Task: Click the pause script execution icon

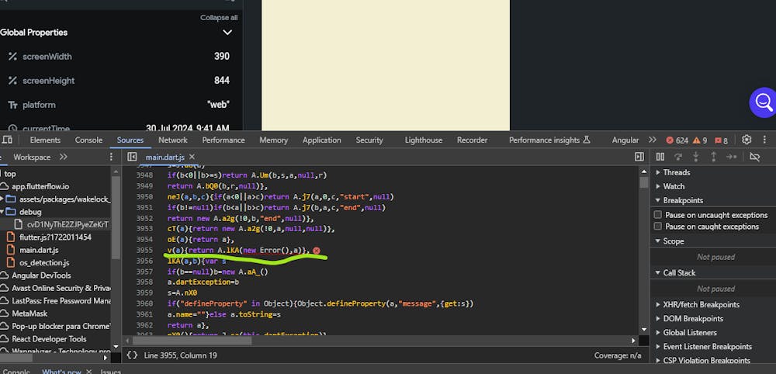Action: [x=660, y=157]
